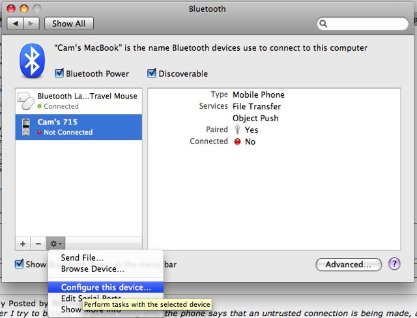Choose Send File… from the menu
Screen dimensions: 417x318
[x=106, y=257]
